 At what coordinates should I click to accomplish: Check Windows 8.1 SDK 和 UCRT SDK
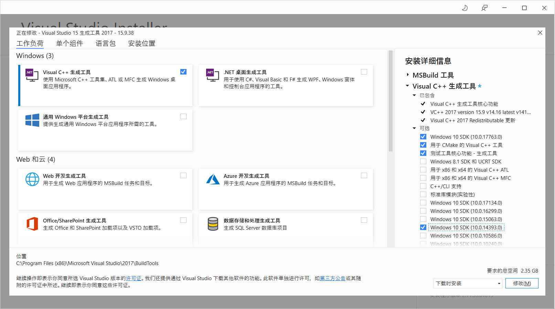(x=423, y=161)
